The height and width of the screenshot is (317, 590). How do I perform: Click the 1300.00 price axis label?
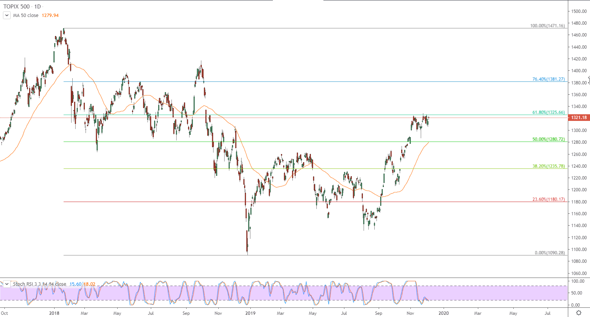579,130
